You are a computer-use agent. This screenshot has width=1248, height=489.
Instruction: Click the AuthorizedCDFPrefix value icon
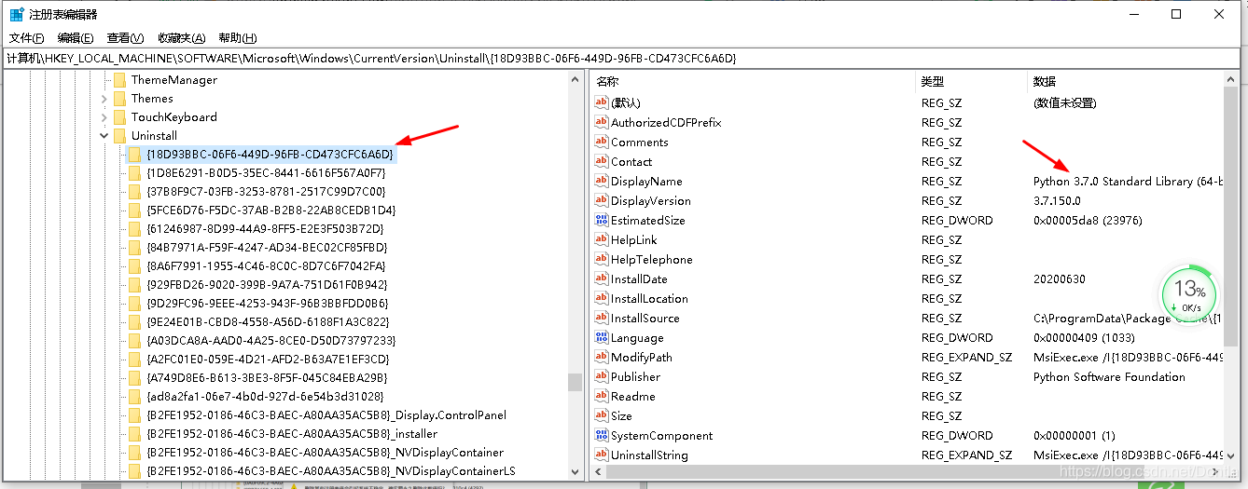(602, 122)
